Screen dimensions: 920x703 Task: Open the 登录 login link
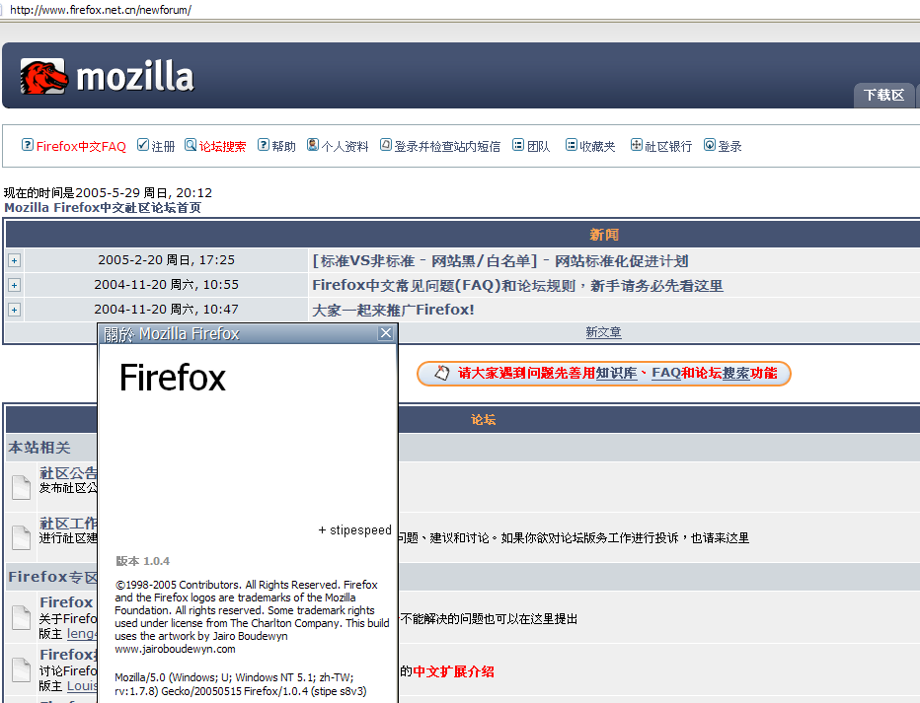(729, 146)
